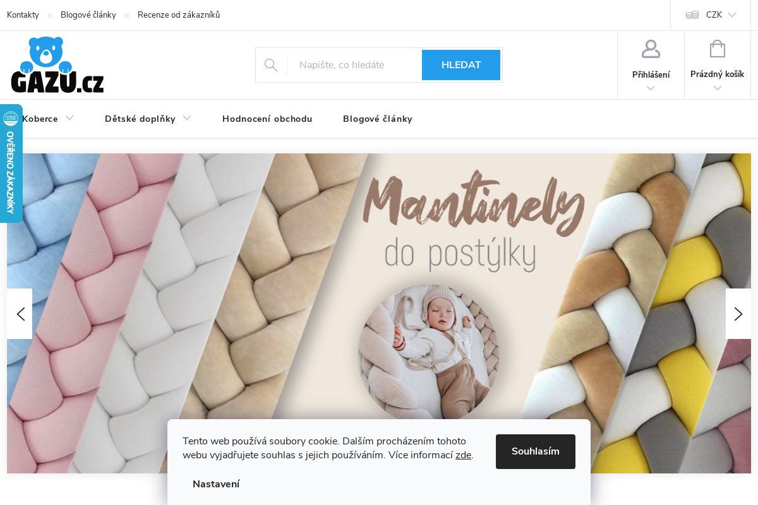This screenshot has width=758, height=505.
Task: Click the magnifier search icon
Action: [271, 65]
